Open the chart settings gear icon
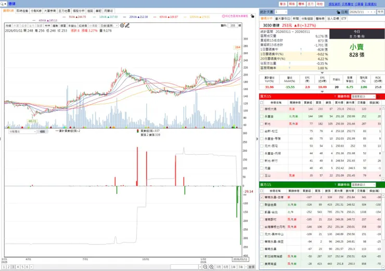This screenshot has width=385, height=271. (x=122, y=26)
